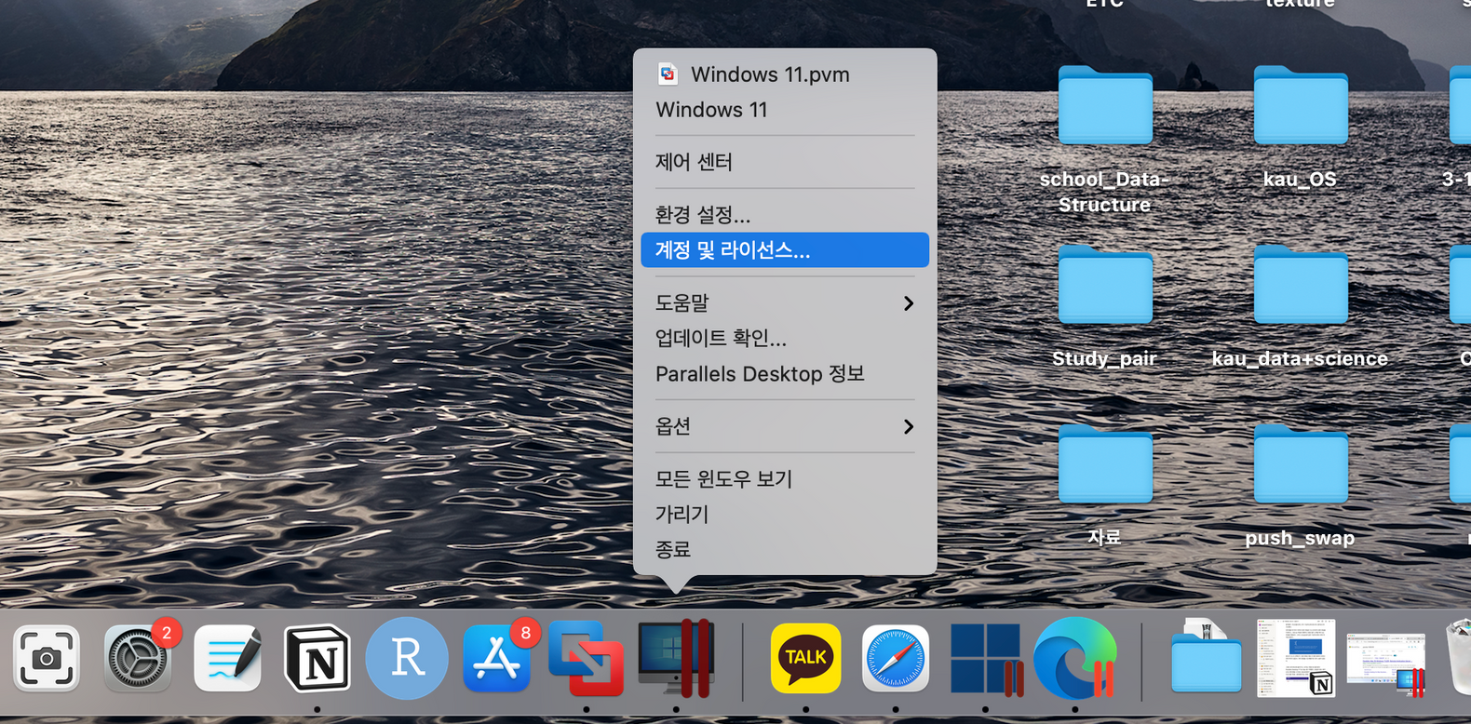Select 계정 및 라이선스... menu item
Screen dimensions: 1471x724
point(785,250)
